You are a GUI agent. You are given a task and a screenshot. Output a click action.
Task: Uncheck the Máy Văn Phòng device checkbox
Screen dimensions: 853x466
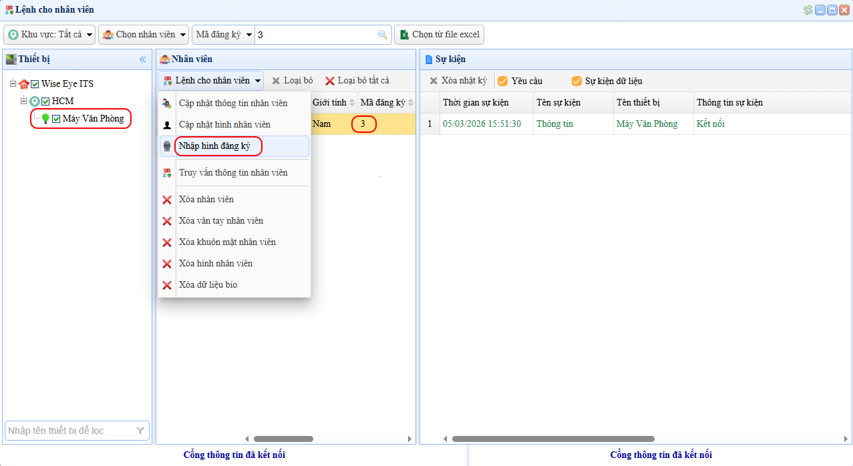(56, 119)
